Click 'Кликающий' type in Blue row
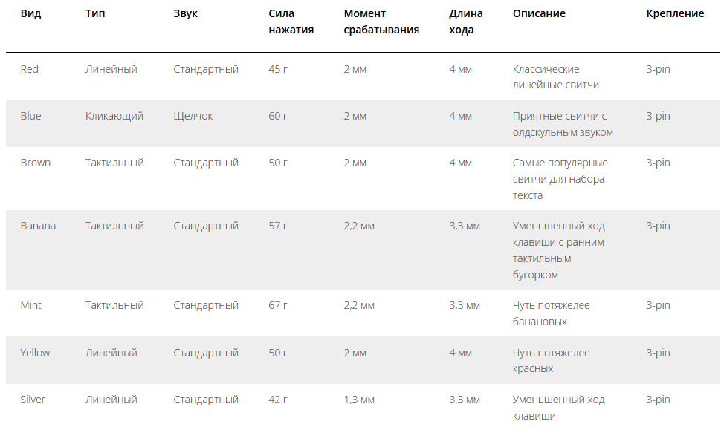Viewport: 721px width, 427px height. [114, 117]
